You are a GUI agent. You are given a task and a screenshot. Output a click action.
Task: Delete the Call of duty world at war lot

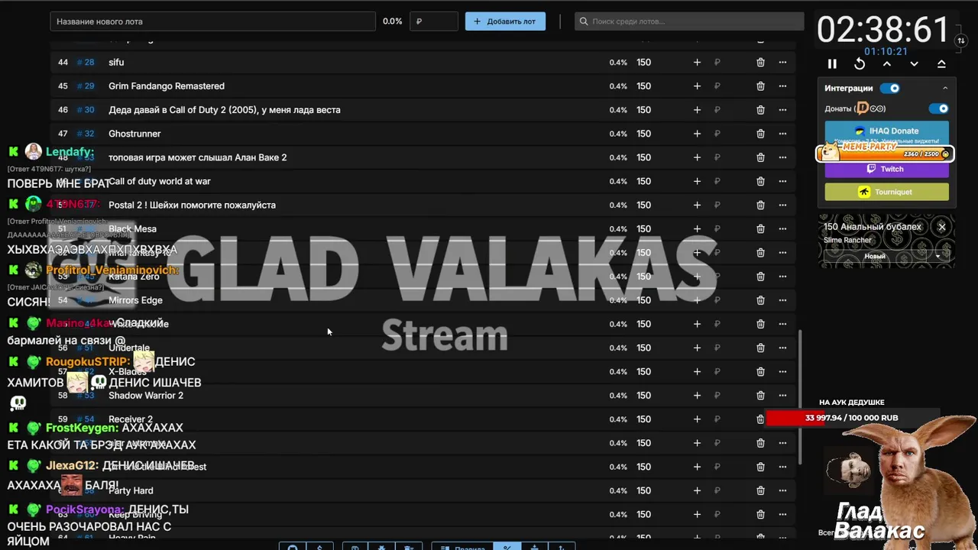(x=760, y=181)
